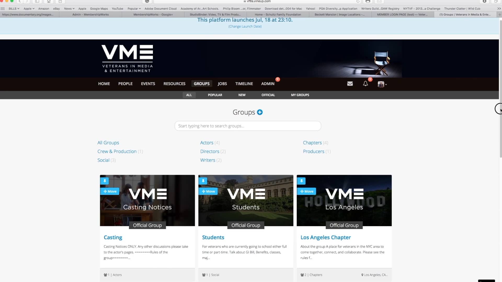Click the members icon on the Casting card footer
The image size is (502, 282).
click(106, 275)
